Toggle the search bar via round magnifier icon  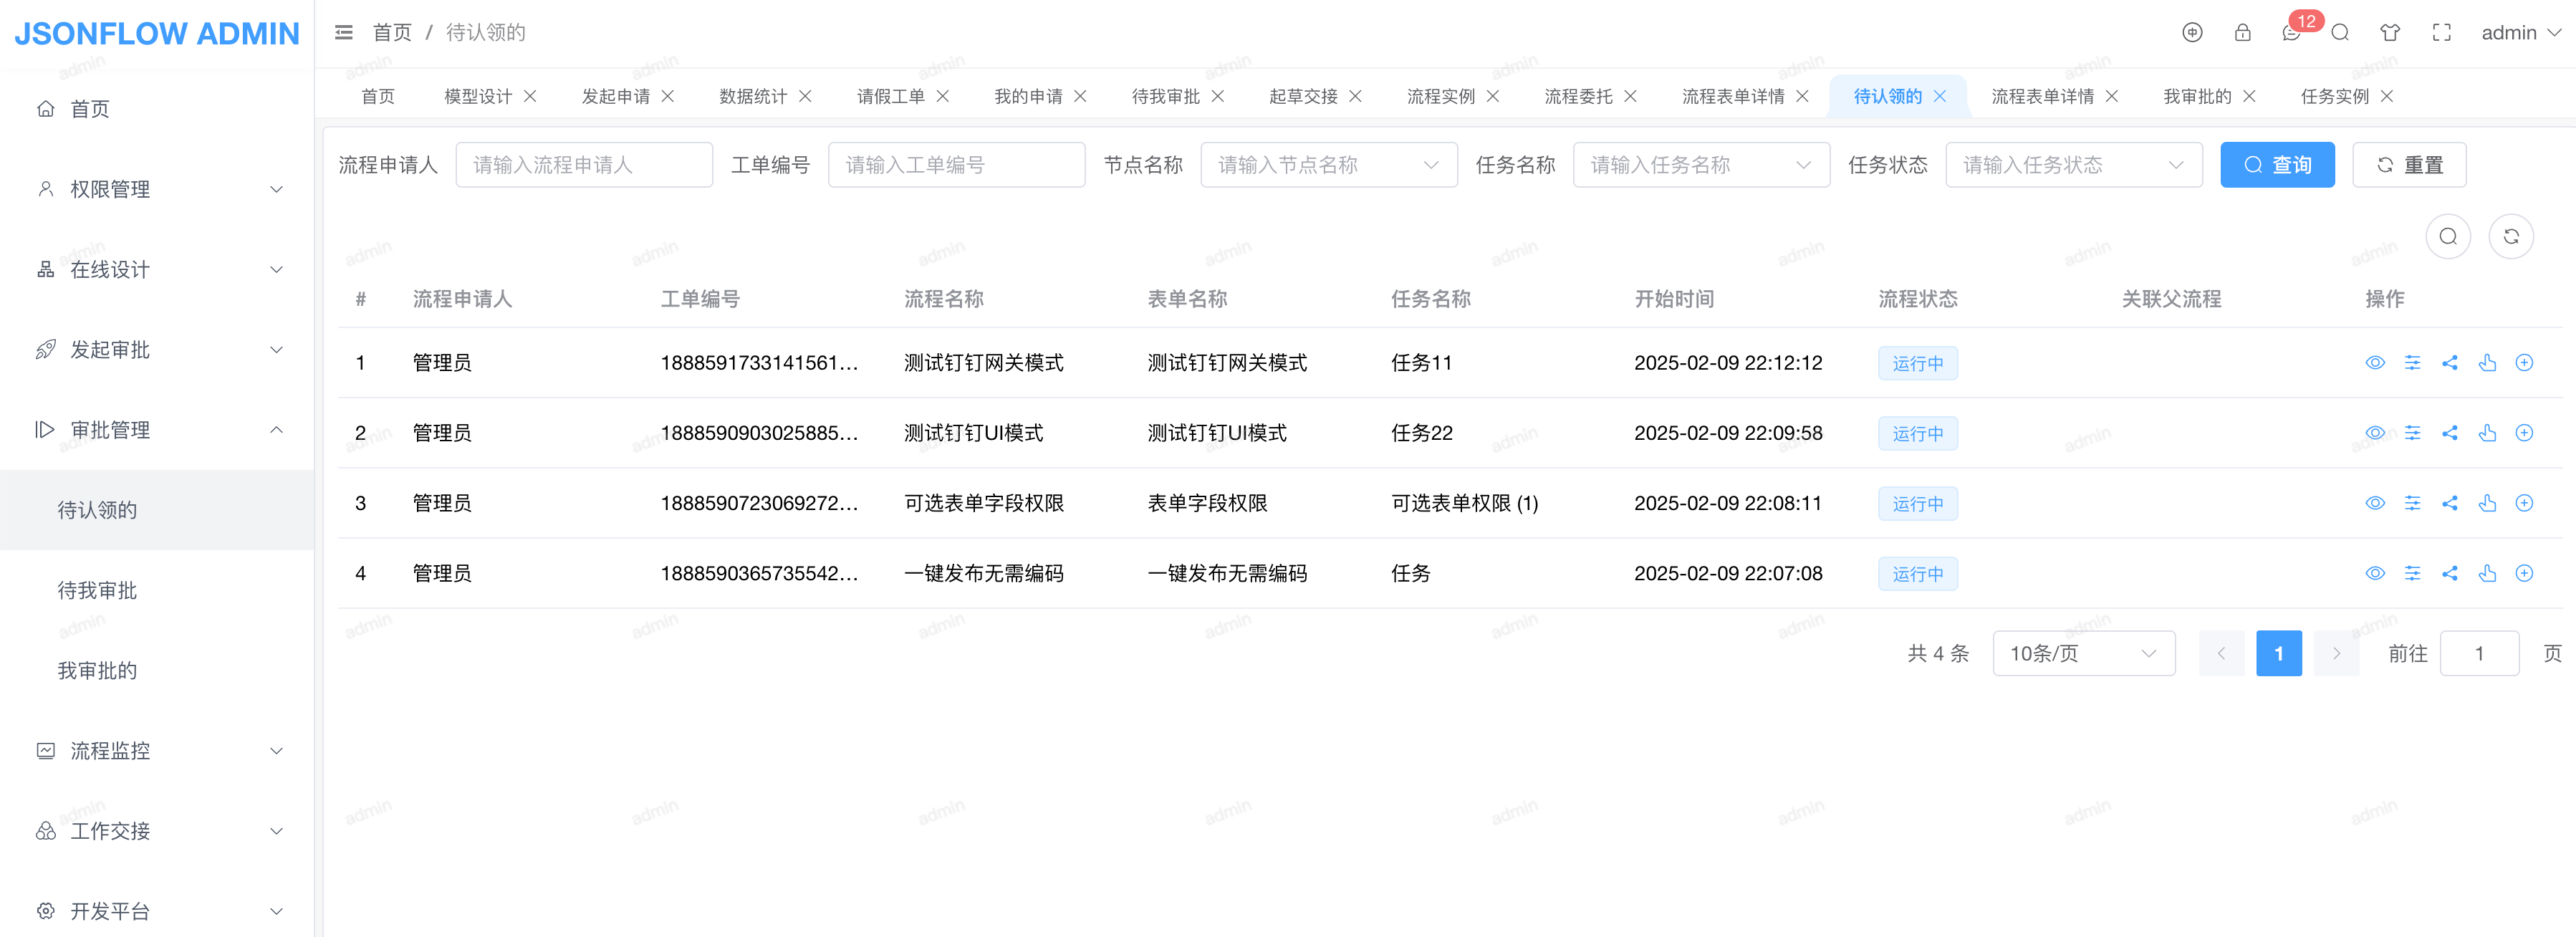pyautogui.click(x=2447, y=237)
